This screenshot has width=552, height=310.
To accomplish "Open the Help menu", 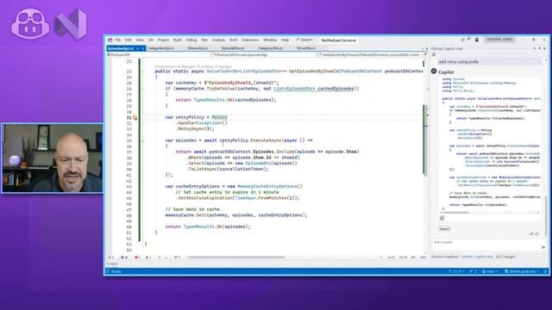I will pyautogui.click(x=285, y=40).
